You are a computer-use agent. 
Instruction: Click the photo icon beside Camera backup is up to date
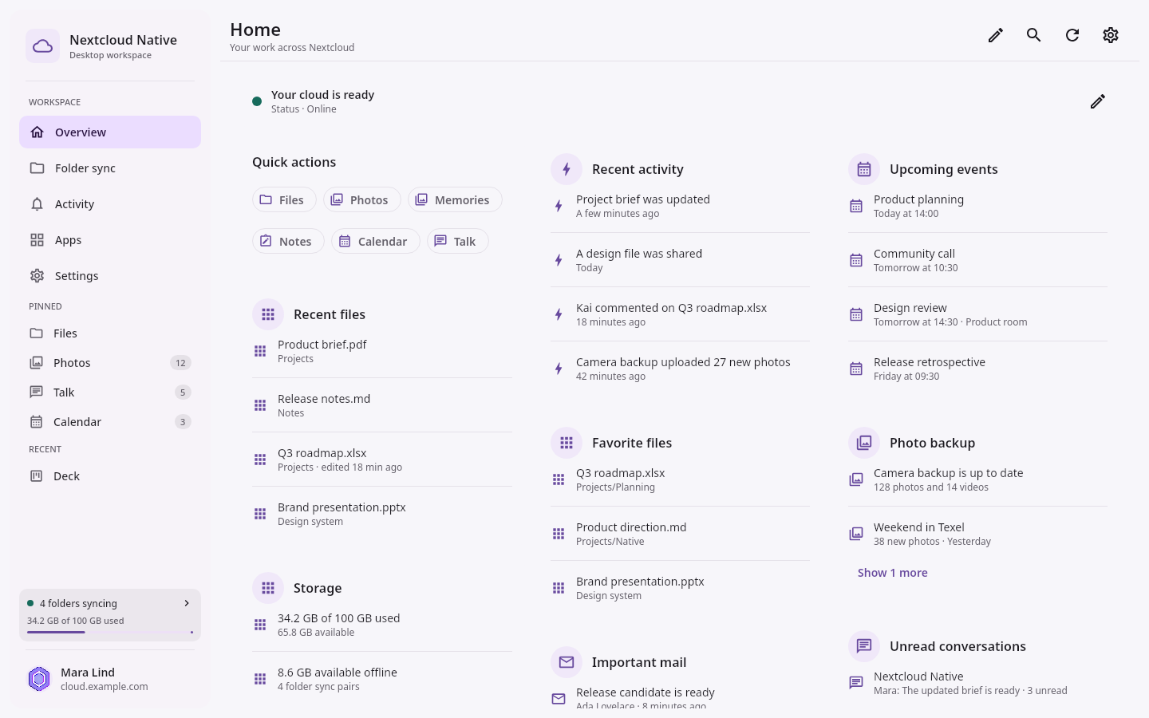coord(856,479)
